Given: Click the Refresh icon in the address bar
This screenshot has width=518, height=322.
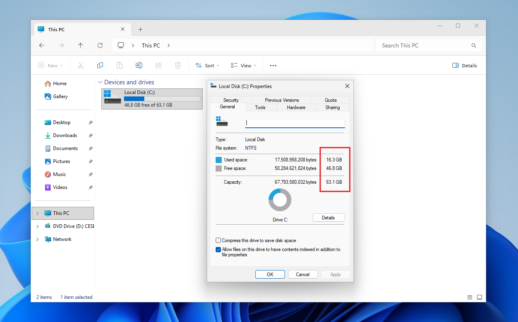Looking at the screenshot, I should click(100, 45).
